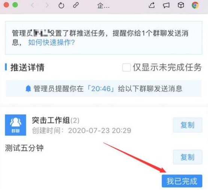The width and height of the screenshot is (208, 190).
Task: Select the 突击工作组 group name
Action: [51, 120]
